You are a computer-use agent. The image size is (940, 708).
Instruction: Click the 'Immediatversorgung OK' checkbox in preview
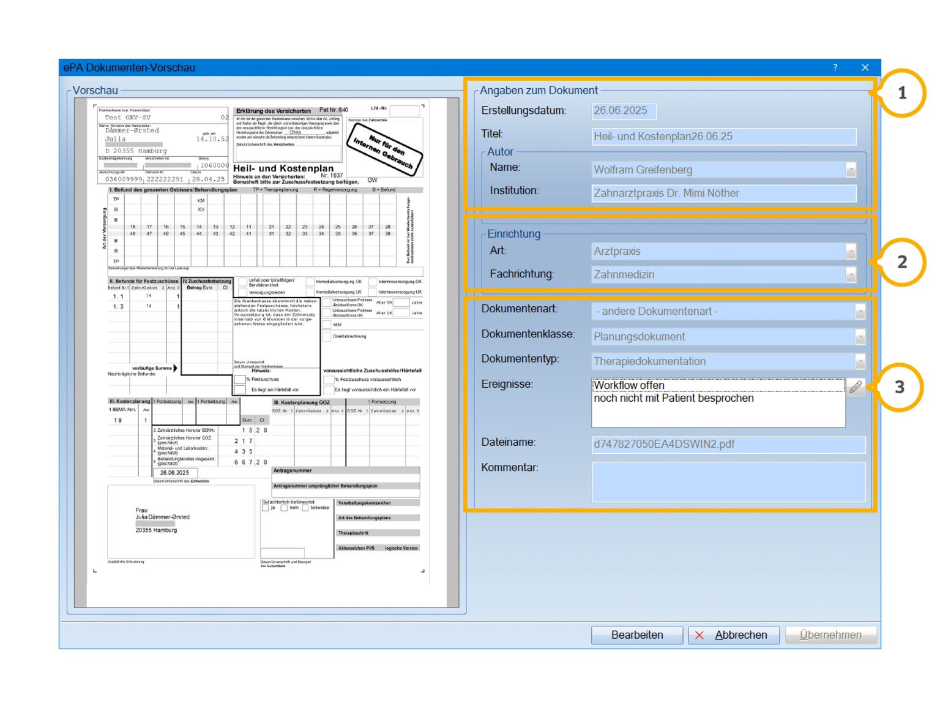click(310, 282)
